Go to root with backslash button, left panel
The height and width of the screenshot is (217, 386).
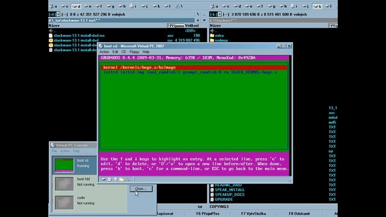(x=198, y=14)
